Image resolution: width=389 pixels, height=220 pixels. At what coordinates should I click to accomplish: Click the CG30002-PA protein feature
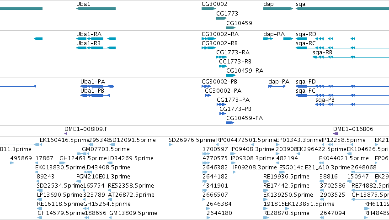pyautogui.click(x=208, y=95)
